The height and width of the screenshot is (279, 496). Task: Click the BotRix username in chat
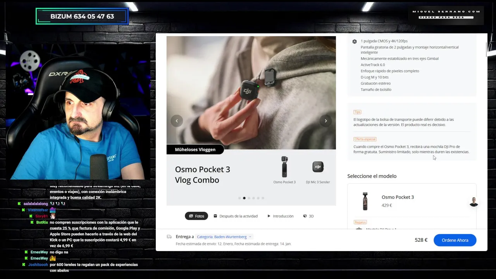(42, 222)
